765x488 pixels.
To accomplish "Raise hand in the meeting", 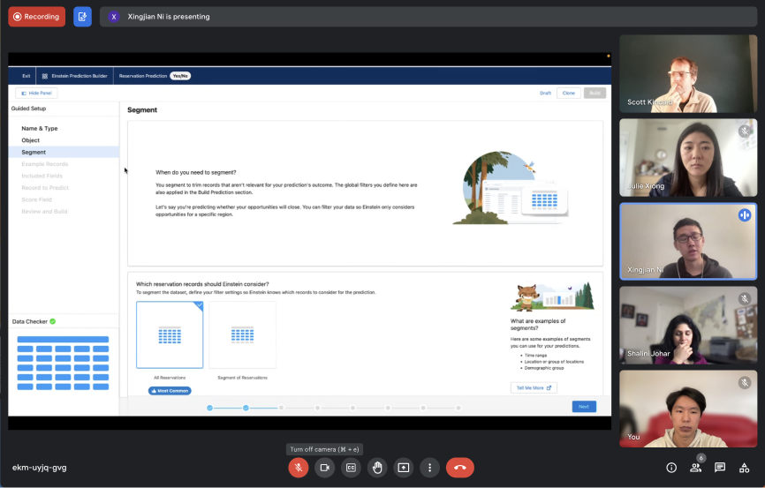I will pyautogui.click(x=377, y=468).
